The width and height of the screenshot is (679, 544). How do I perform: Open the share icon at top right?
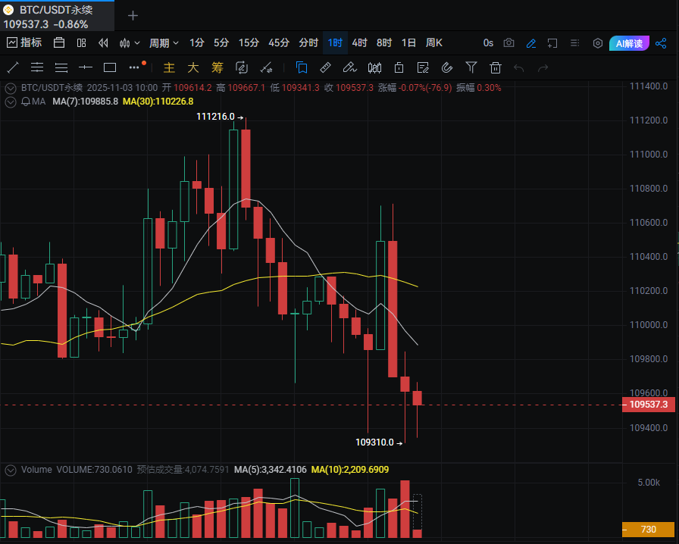(660, 43)
